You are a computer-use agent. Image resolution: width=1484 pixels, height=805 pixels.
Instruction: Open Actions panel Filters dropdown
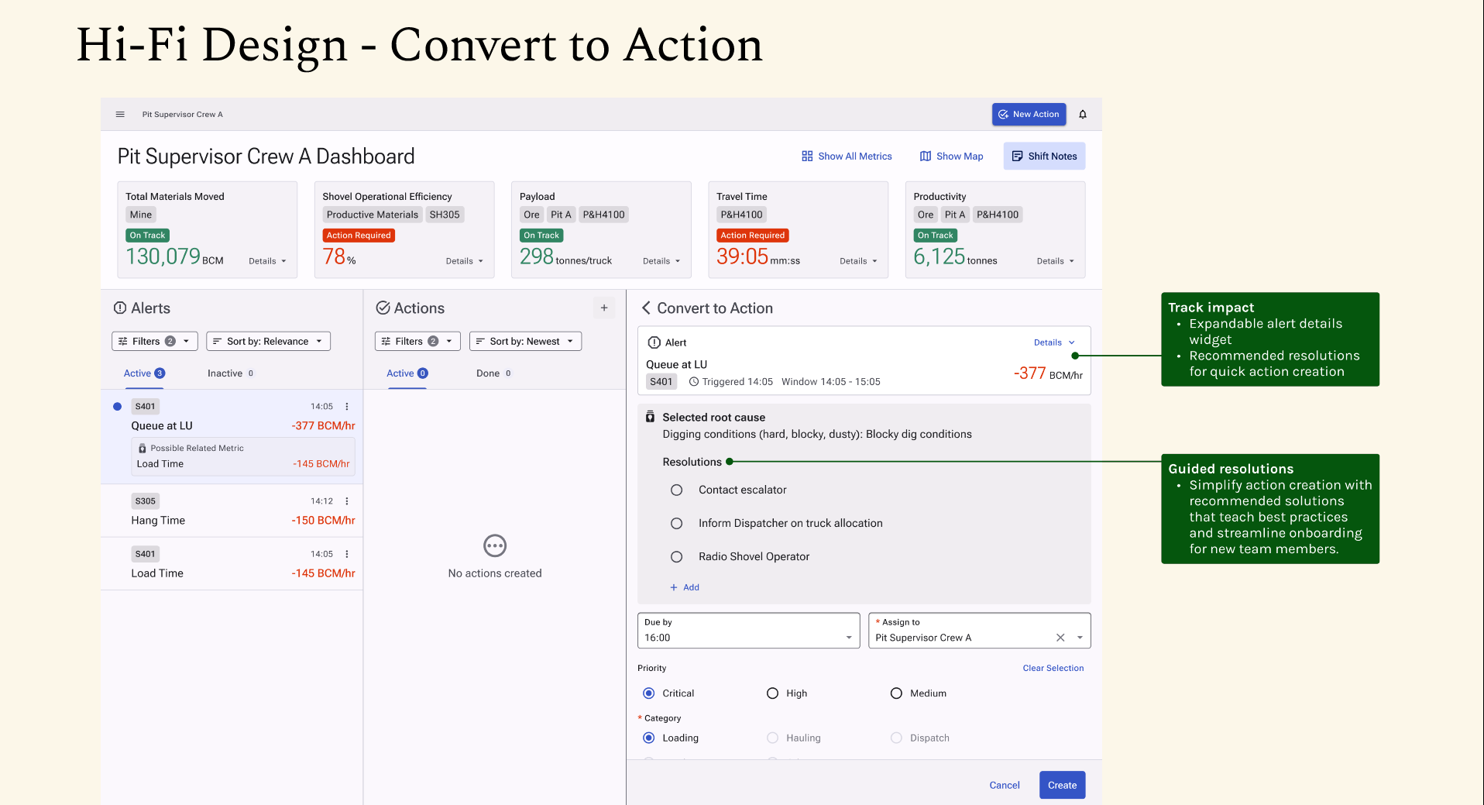point(417,341)
